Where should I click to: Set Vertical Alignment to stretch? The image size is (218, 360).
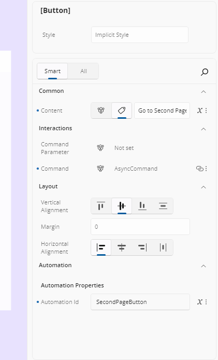tap(163, 206)
